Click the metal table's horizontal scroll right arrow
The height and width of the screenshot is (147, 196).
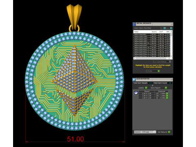coord(169,58)
